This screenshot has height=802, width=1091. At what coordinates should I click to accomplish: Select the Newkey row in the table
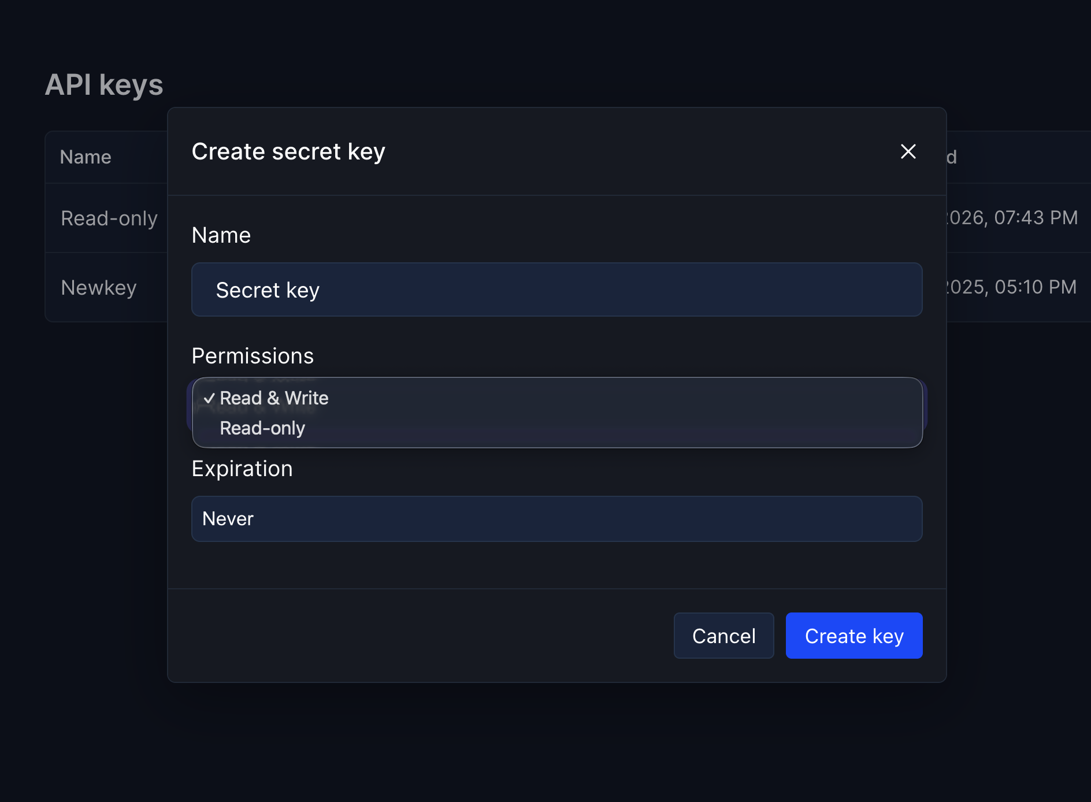point(99,287)
